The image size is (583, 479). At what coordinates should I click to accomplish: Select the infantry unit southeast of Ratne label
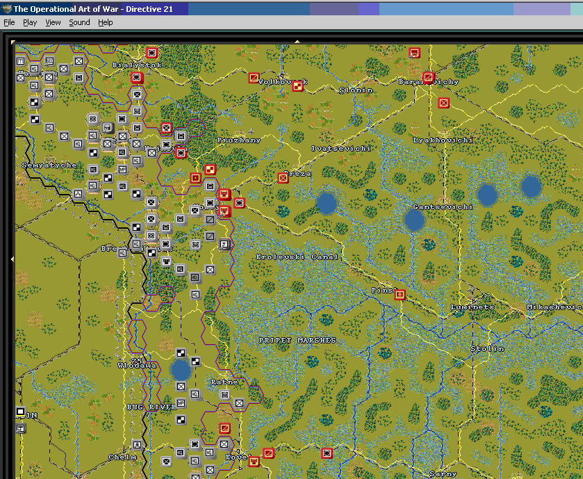(x=239, y=403)
